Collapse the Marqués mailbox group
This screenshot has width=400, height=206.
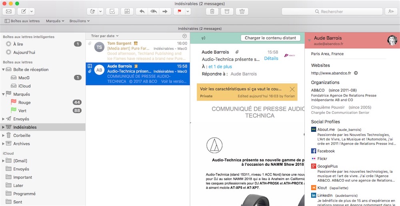point(3,94)
